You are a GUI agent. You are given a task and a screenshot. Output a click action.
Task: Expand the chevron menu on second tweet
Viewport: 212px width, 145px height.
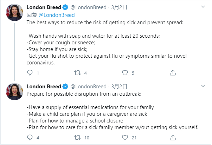(203, 86)
